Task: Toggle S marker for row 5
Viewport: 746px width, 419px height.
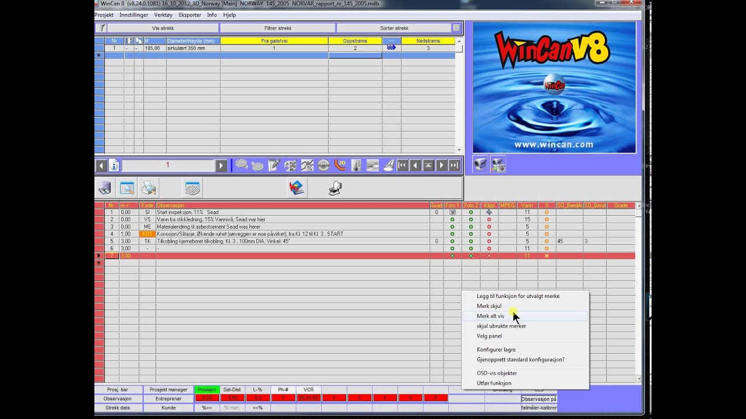Action: [x=547, y=241]
